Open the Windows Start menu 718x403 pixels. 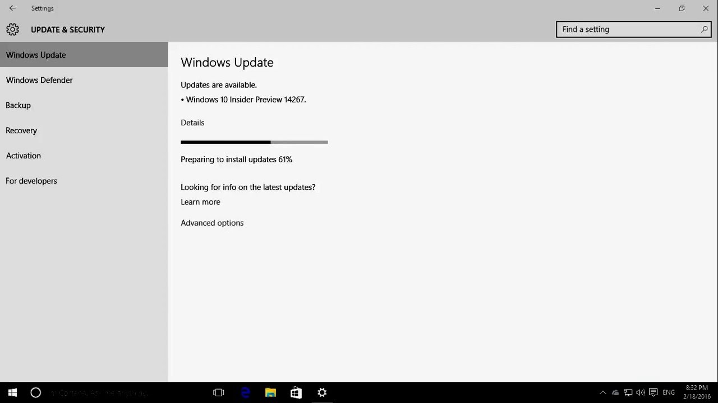coord(12,392)
